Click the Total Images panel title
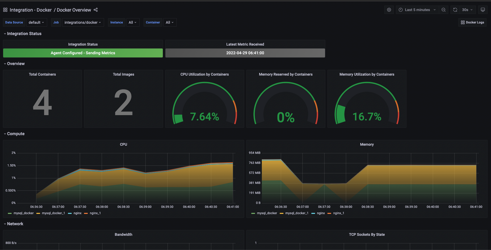Screen dimensions: 491x250 click(x=124, y=74)
